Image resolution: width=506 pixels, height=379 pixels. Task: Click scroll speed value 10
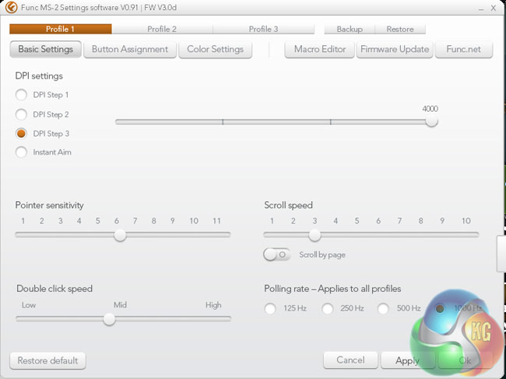[x=466, y=221]
